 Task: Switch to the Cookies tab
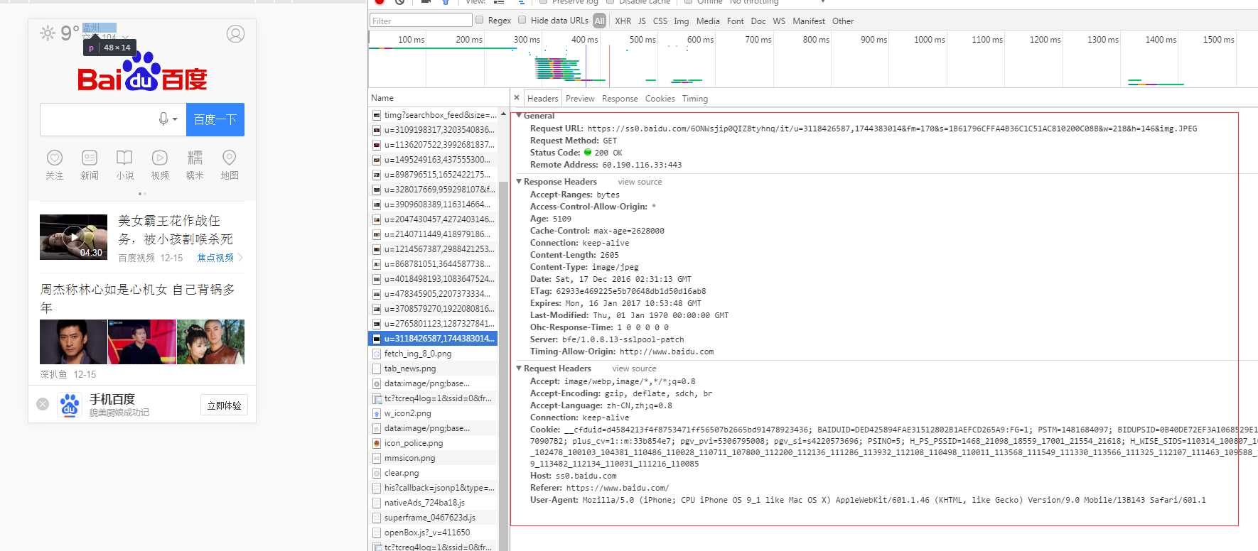[660, 99]
